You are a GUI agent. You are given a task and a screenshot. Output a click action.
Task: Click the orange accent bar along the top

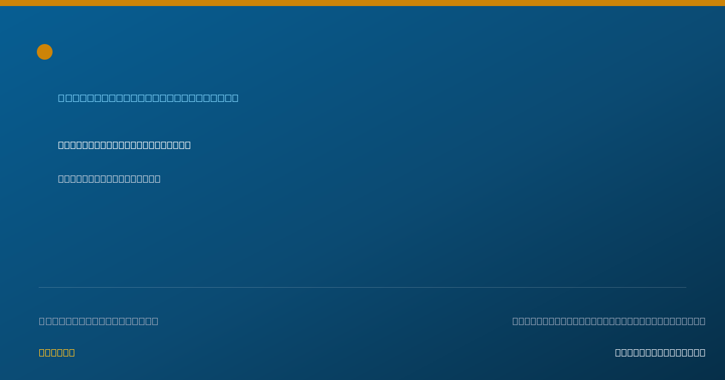pos(362,3)
